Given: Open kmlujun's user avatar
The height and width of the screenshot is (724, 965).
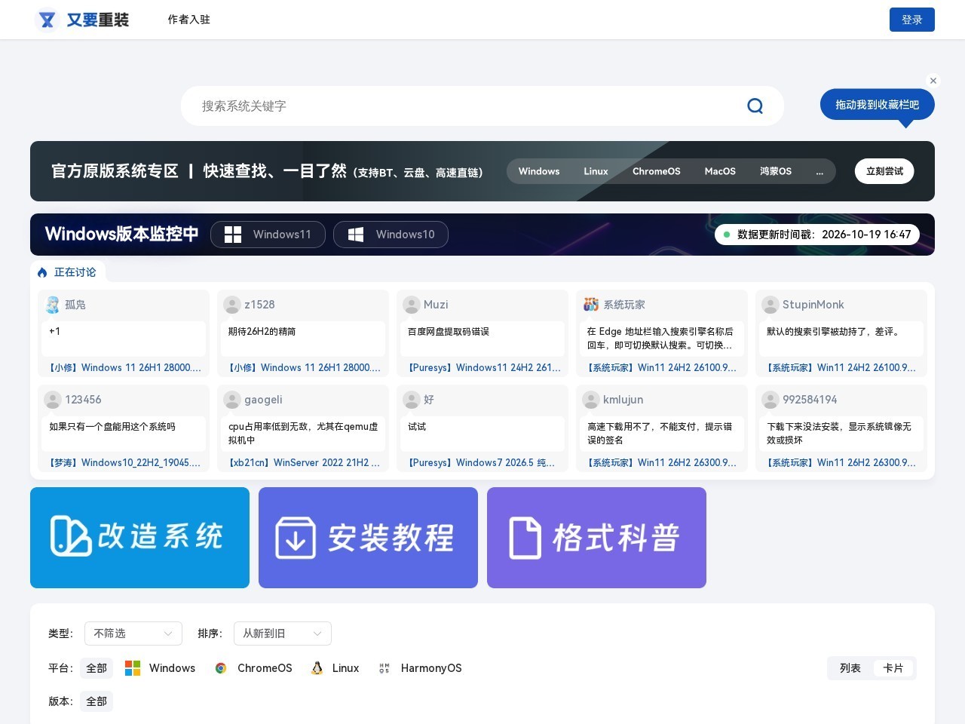Looking at the screenshot, I should click(x=591, y=400).
